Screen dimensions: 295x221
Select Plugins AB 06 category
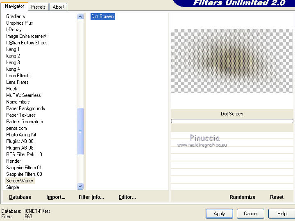[20, 141]
